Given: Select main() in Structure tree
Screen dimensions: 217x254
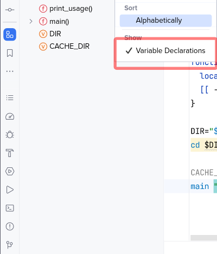Looking at the screenshot, I should coord(59,22).
